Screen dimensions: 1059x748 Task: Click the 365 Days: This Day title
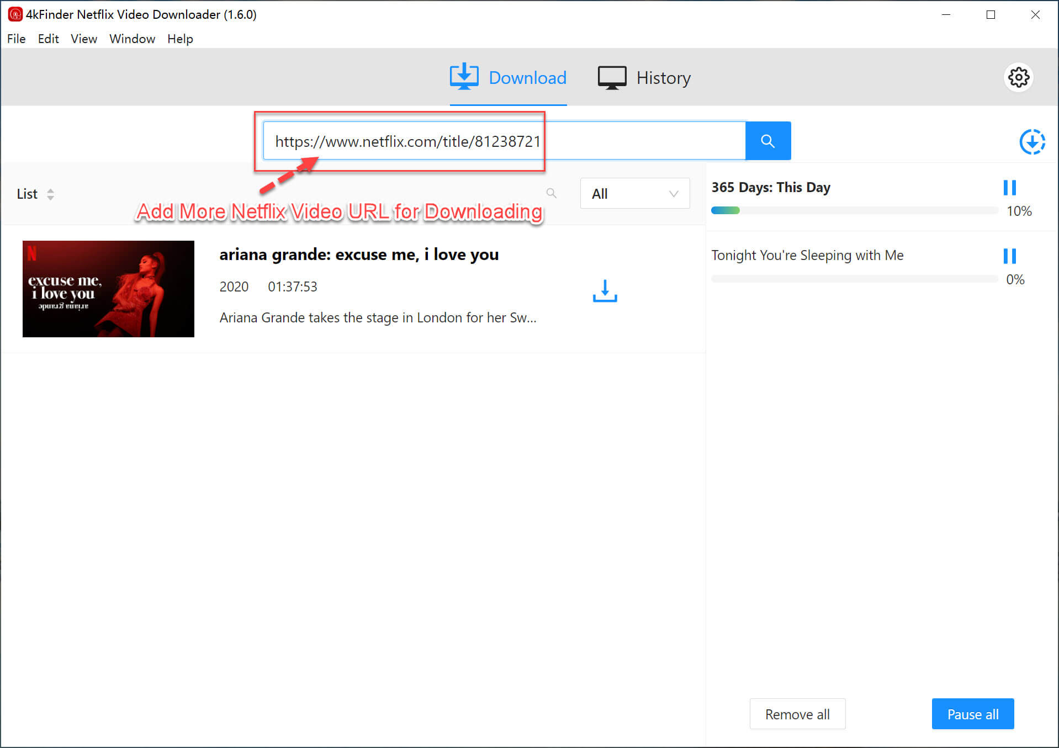coord(771,188)
